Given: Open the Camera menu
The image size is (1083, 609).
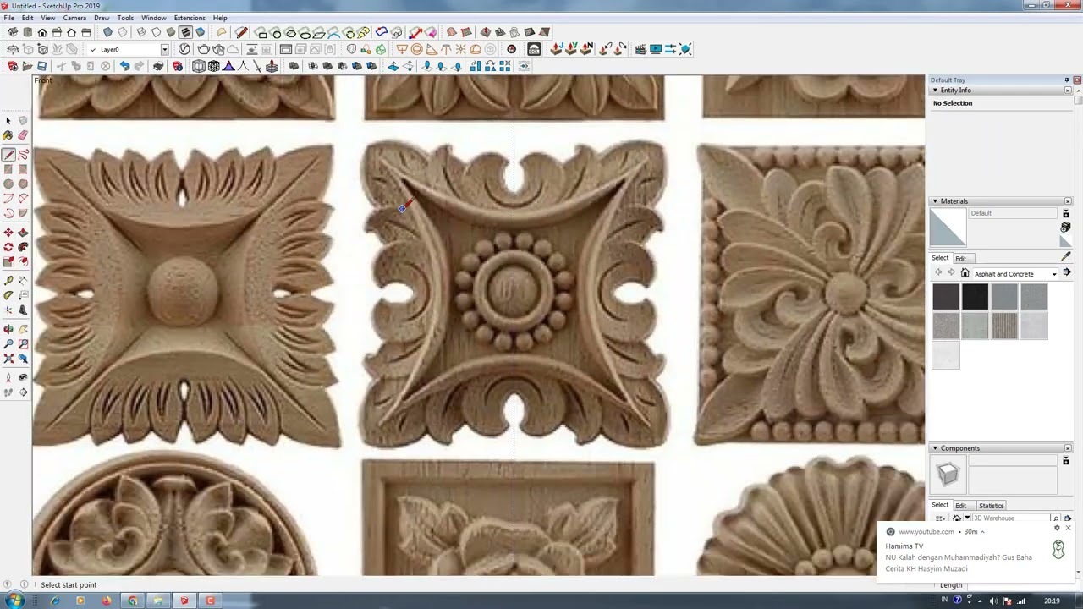Looking at the screenshot, I should (74, 18).
